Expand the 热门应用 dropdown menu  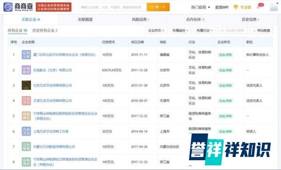[200, 7]
